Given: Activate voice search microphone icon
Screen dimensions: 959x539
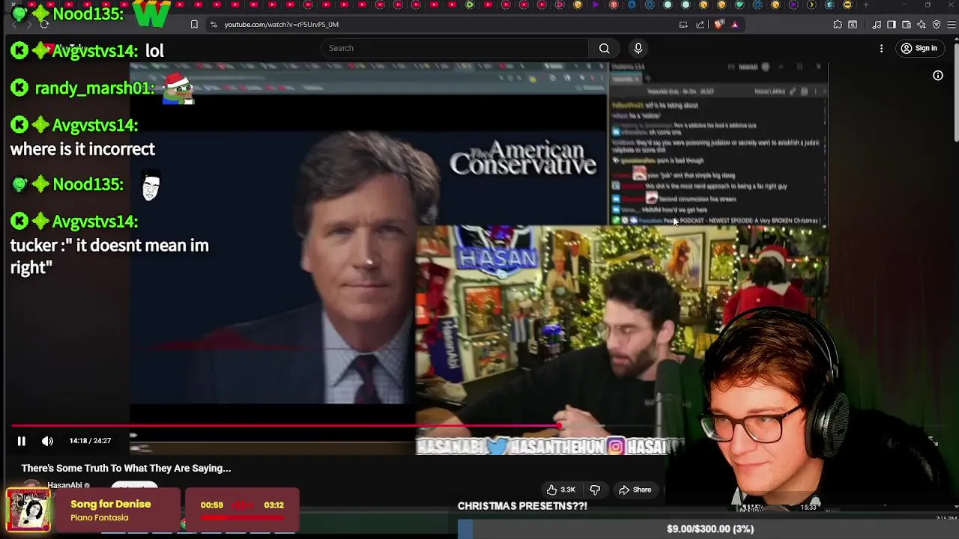Looking at the screenshot, I should (638, 48).
